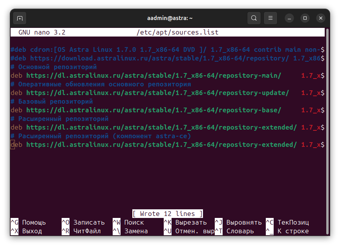
Task: Click the repository-update URL line
Action: click(167, 93)
